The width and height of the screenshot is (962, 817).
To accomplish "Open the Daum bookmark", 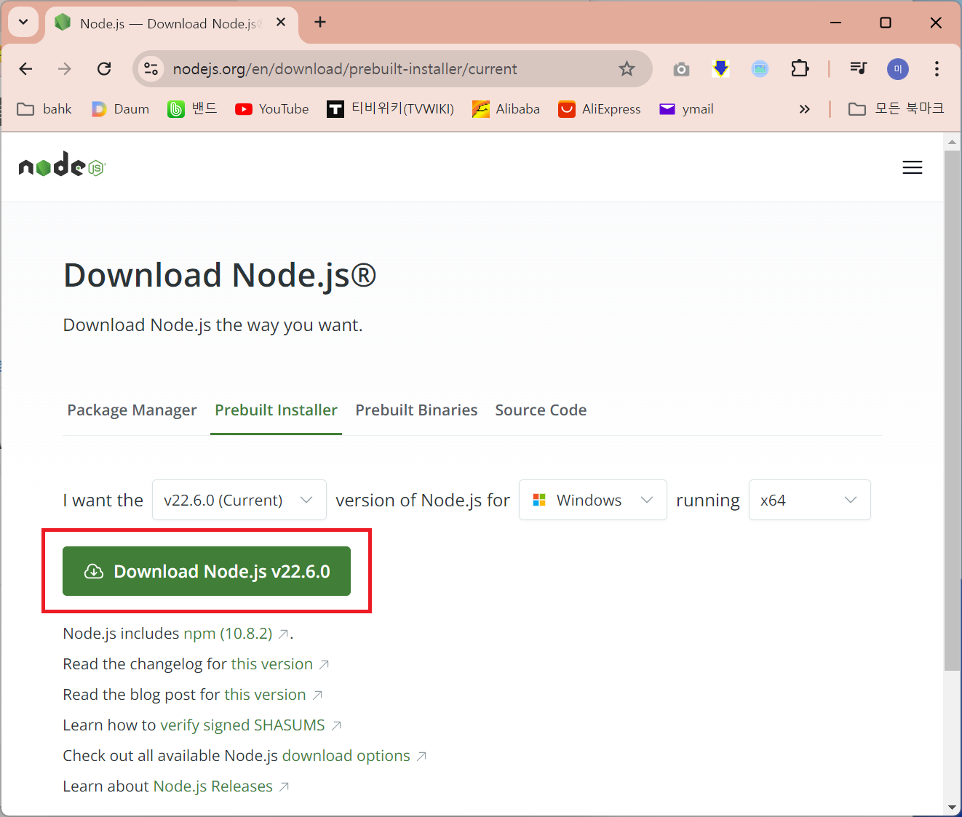I will click(120, 109).
